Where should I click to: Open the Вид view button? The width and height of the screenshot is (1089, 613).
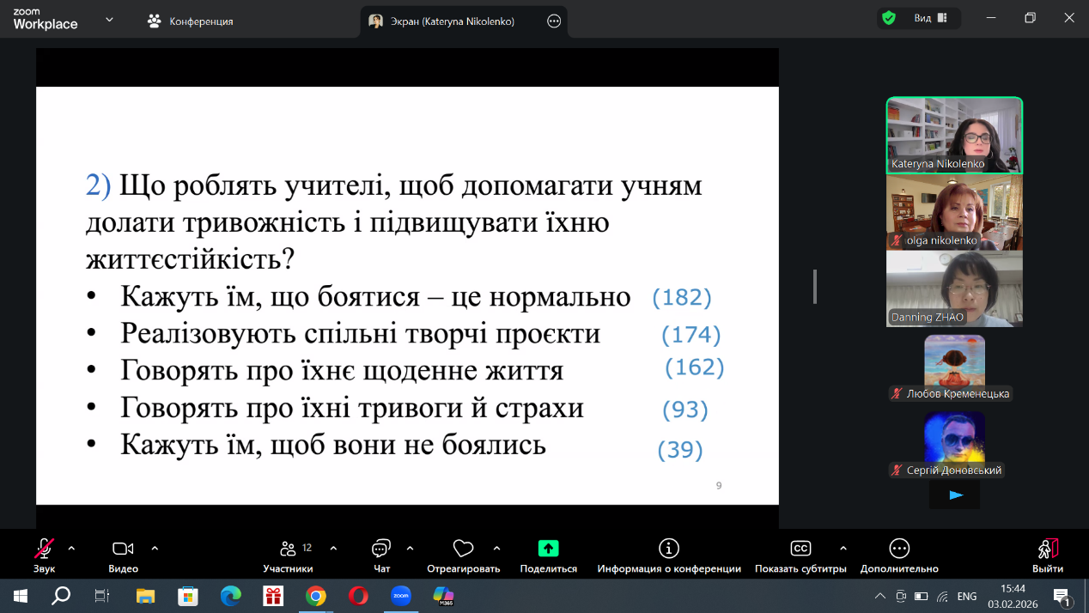(x=929, y=18)
